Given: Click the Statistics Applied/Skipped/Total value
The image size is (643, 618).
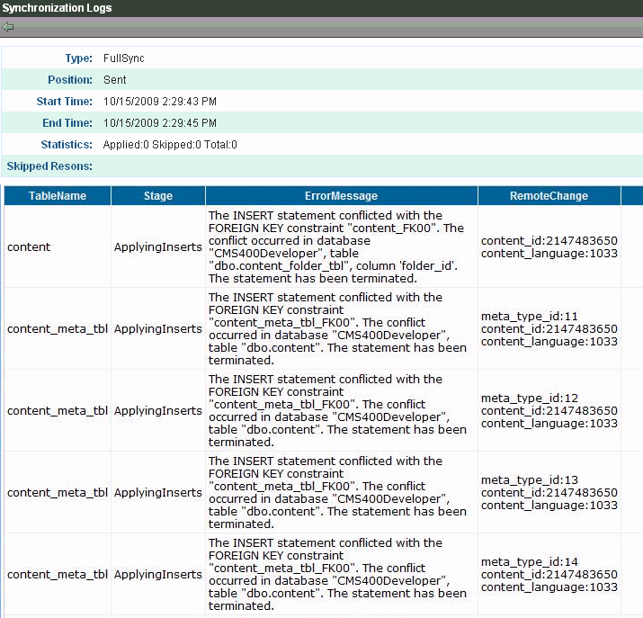Looking at the screenshot, I should [x=170, y=145].
